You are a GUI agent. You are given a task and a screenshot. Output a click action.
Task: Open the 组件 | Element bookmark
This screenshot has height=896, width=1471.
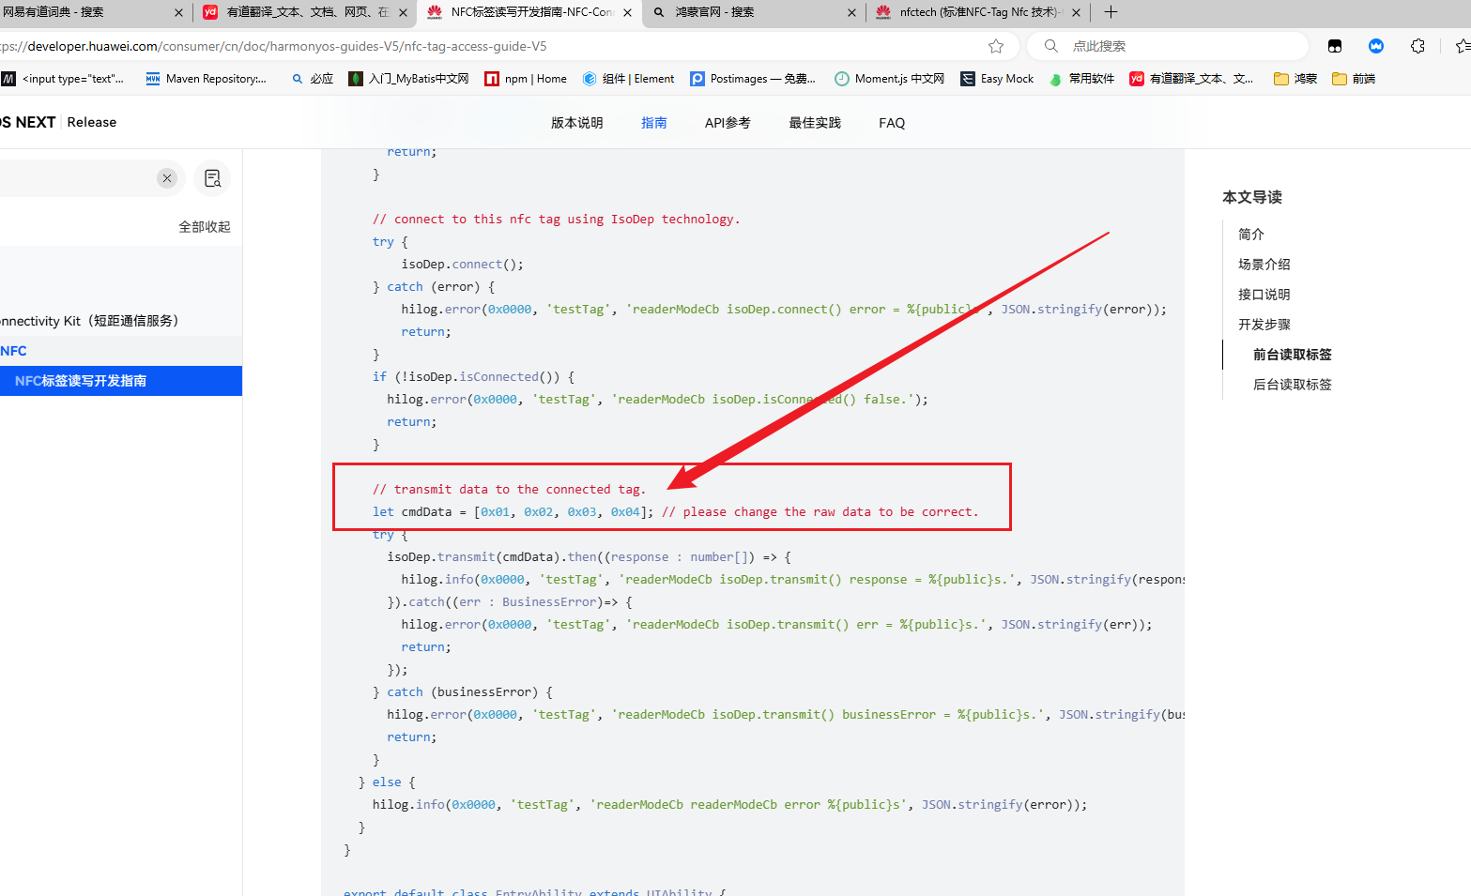(628, 79)
